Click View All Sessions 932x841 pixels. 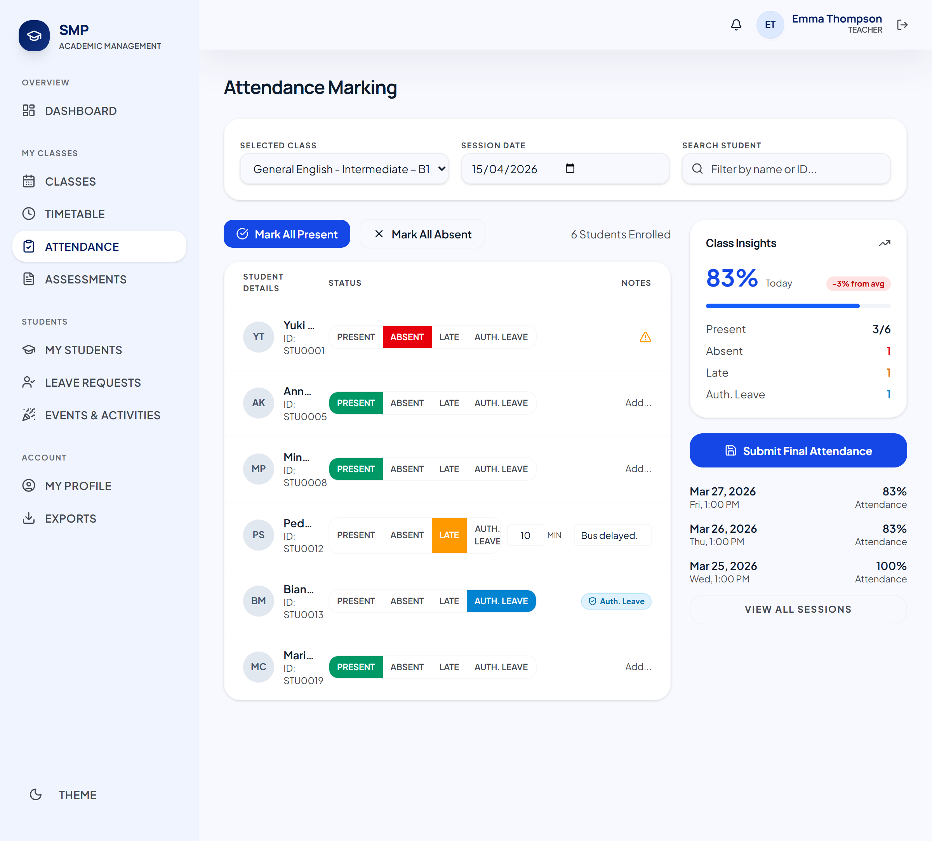tap(798, 610)
